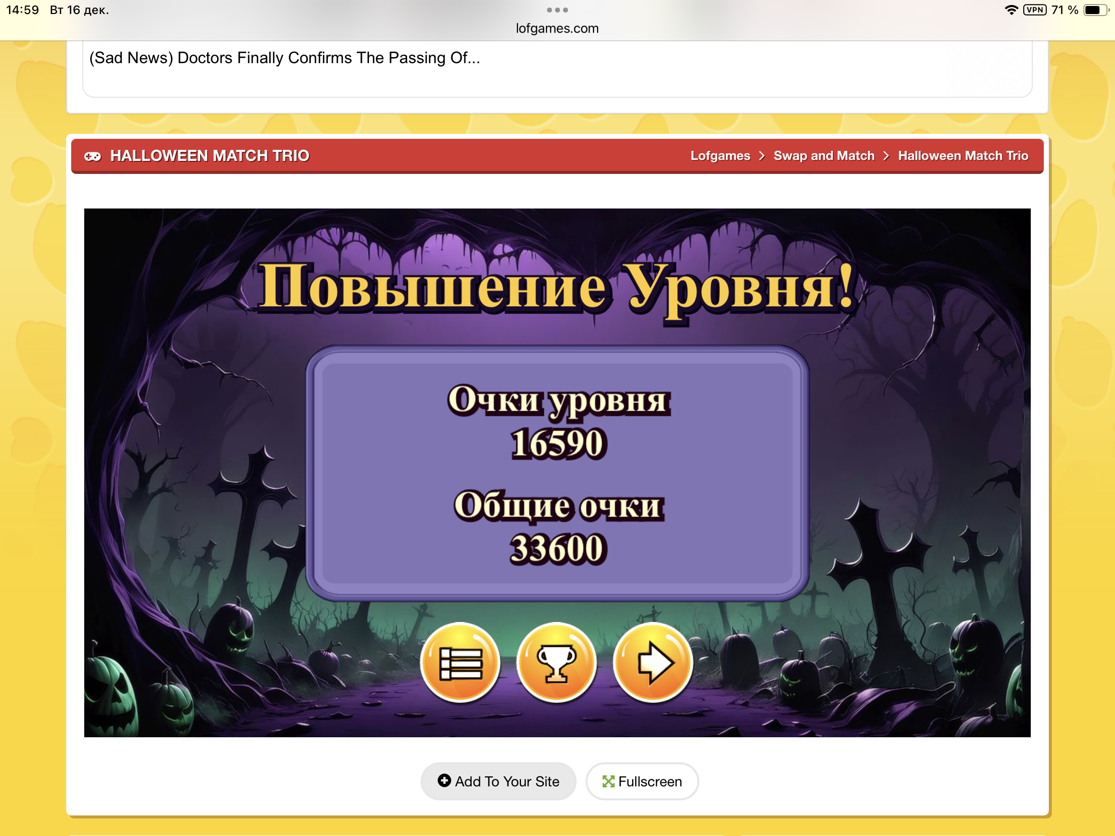This screenshot has height=836, width=1115.
Task: Click the level score 16590 panel
Action: click(557, 444)
